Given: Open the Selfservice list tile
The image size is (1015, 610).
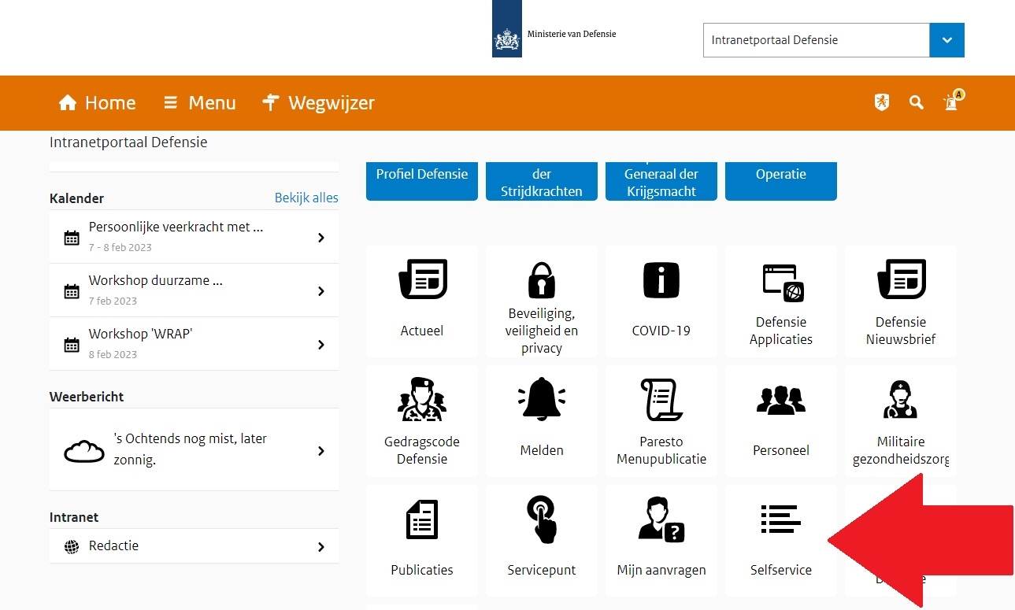Looking at the screenshot, I should click(x=781, y=540).
